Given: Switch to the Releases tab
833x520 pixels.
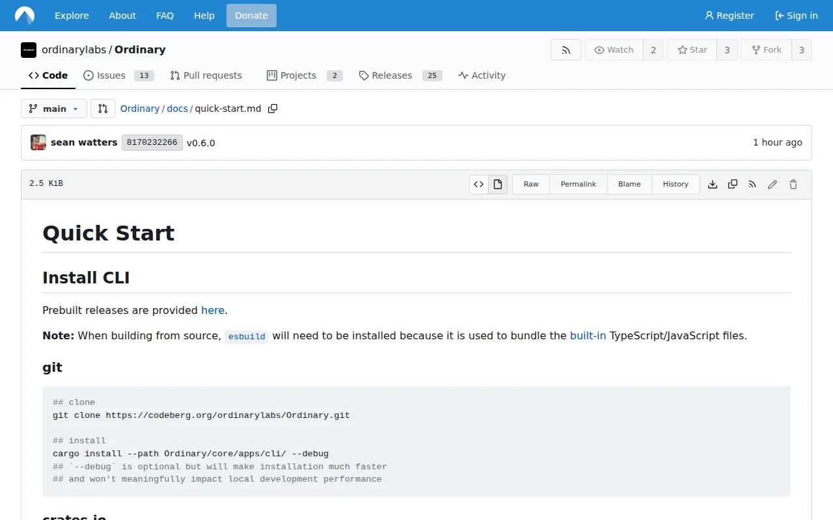Looking at the screenshot, I should click(x=400, y=75).
